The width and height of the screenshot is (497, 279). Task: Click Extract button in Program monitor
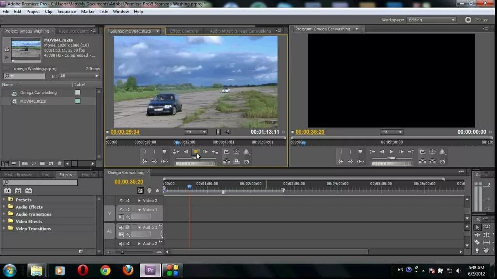click(x=432, y=161)
